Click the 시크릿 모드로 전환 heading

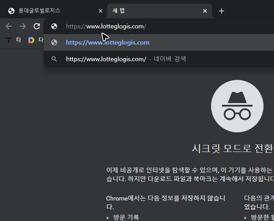[232, 148]
